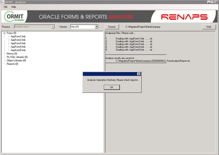The image size is (219, 155).
Task: Open the Version dropdown arrow
Action: click(96, 27)
